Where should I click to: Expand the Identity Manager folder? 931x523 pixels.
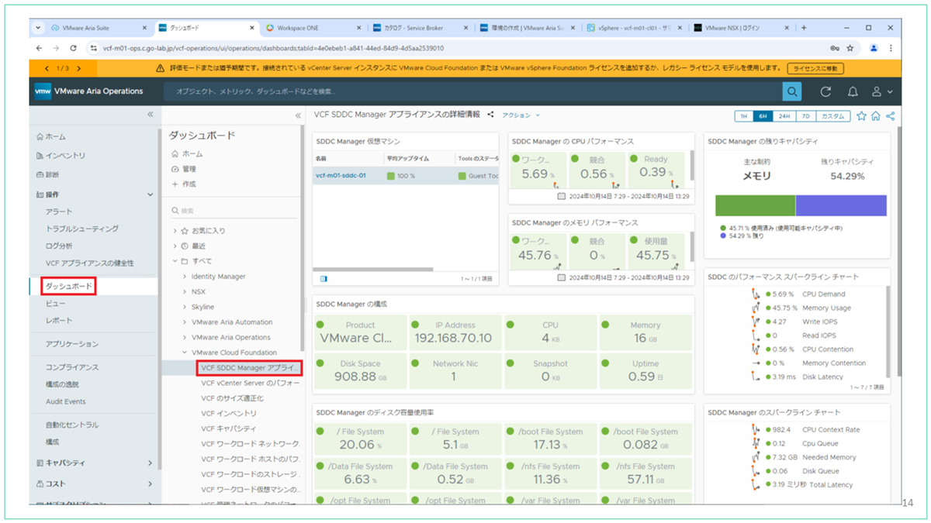pyautogui.click(x=185, y=277)
